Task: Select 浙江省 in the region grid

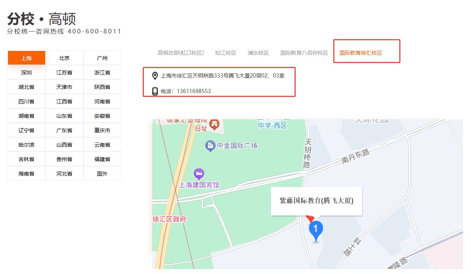Action: [102, 73]
